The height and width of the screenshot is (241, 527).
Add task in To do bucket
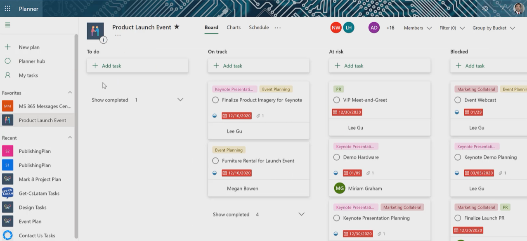tap(137, 66)
